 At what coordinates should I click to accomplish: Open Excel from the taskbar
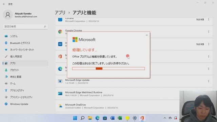tap(120, 118)
